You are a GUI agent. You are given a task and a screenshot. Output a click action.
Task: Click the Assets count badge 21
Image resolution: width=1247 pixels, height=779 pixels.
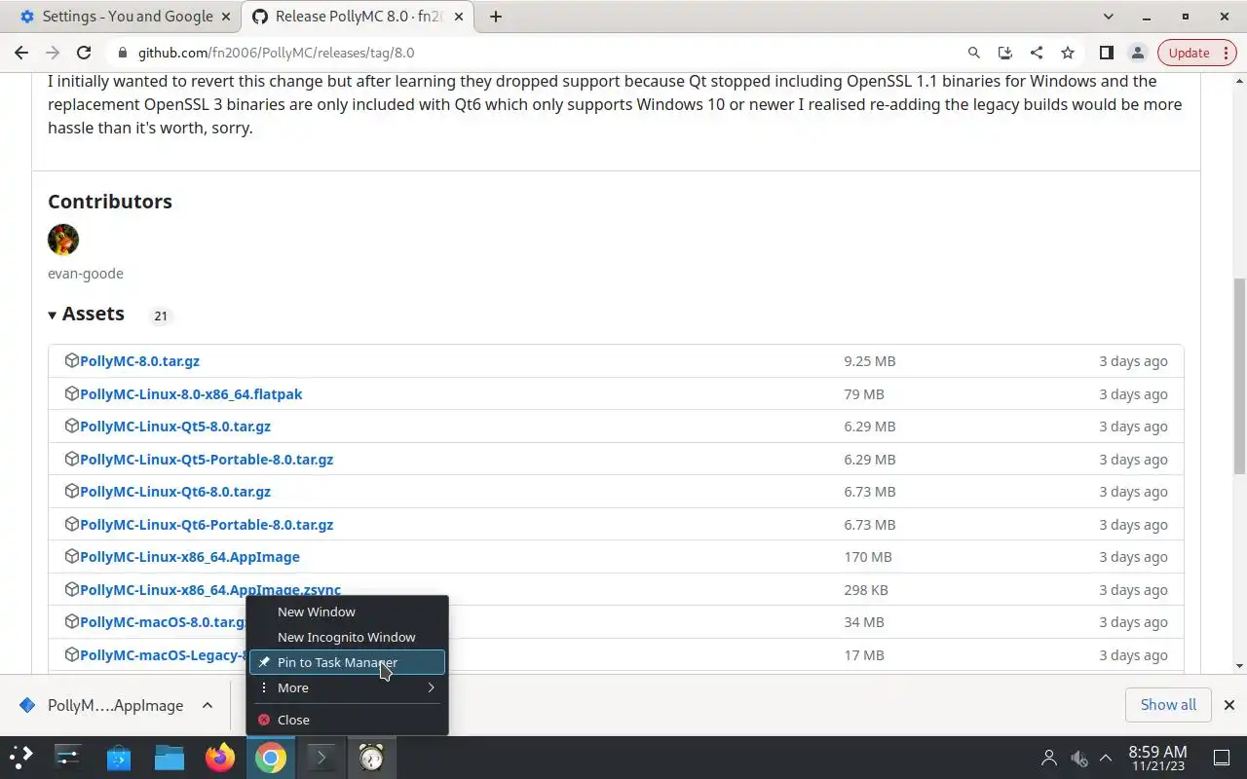click(161, 315)
